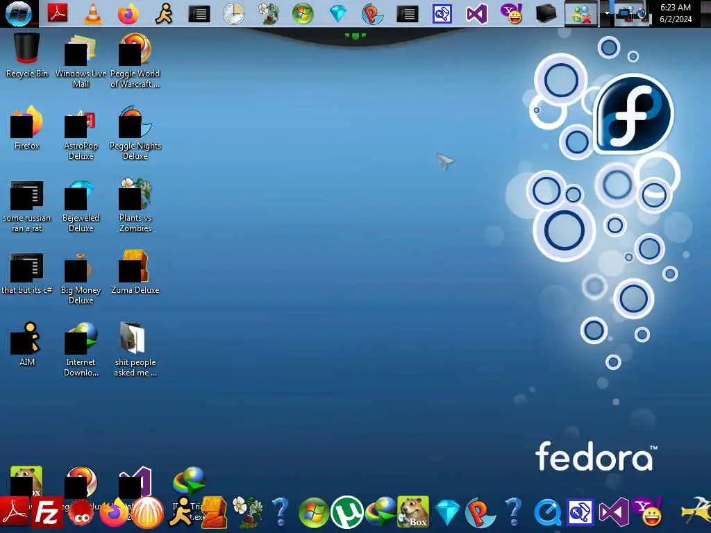Launch Plants vs Zombies from the top taskbar
The width and height of the screenshot is (711, 533).
269,14
